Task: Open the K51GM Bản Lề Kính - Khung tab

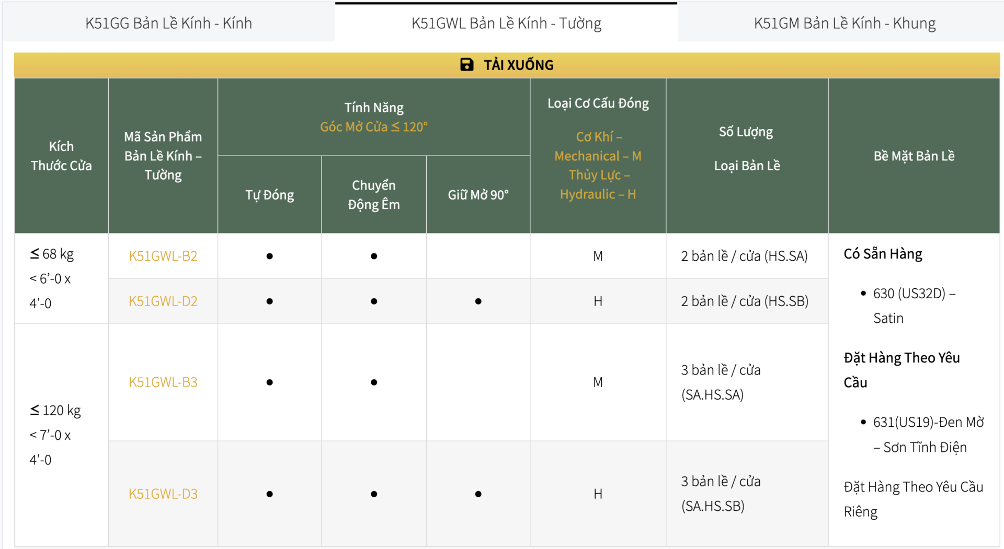Action: point(845,22)
